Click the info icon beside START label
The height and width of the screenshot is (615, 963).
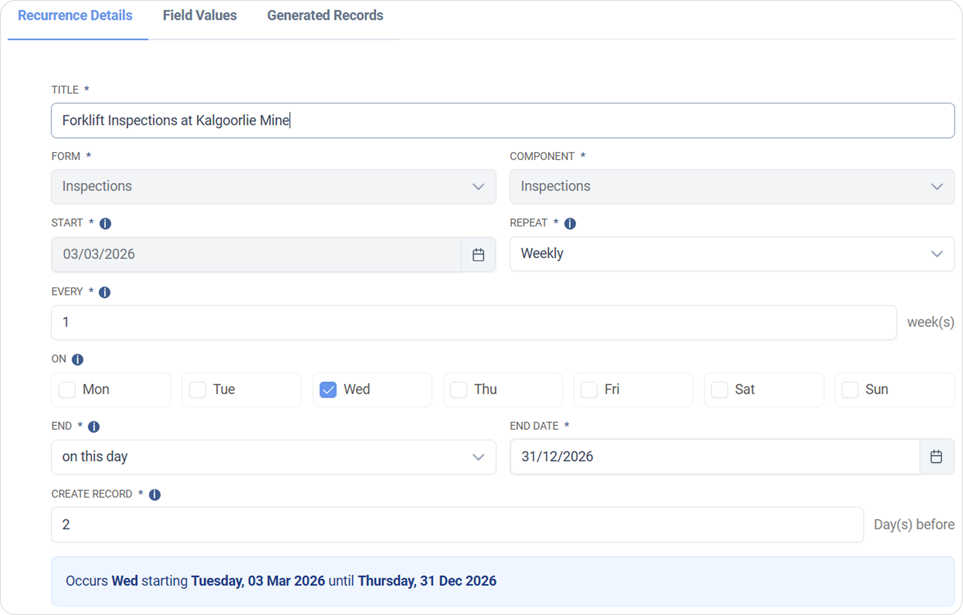click(x=105, y=224)
